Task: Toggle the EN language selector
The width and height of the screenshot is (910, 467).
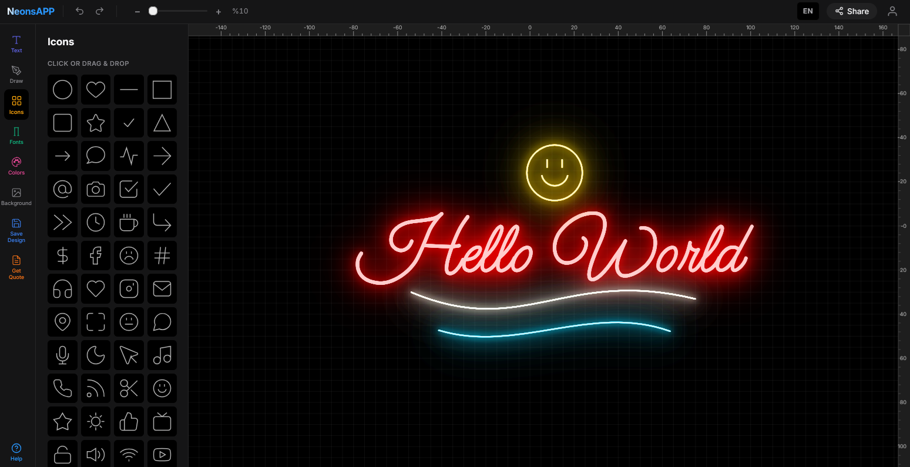Action: (808, 11)
